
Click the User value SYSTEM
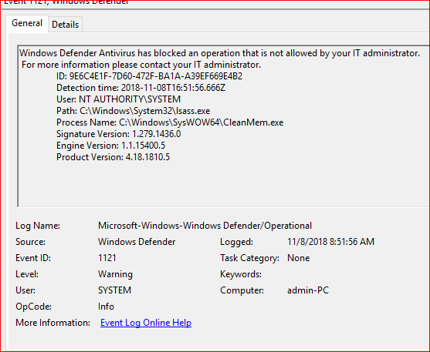(x=114, y=290)
